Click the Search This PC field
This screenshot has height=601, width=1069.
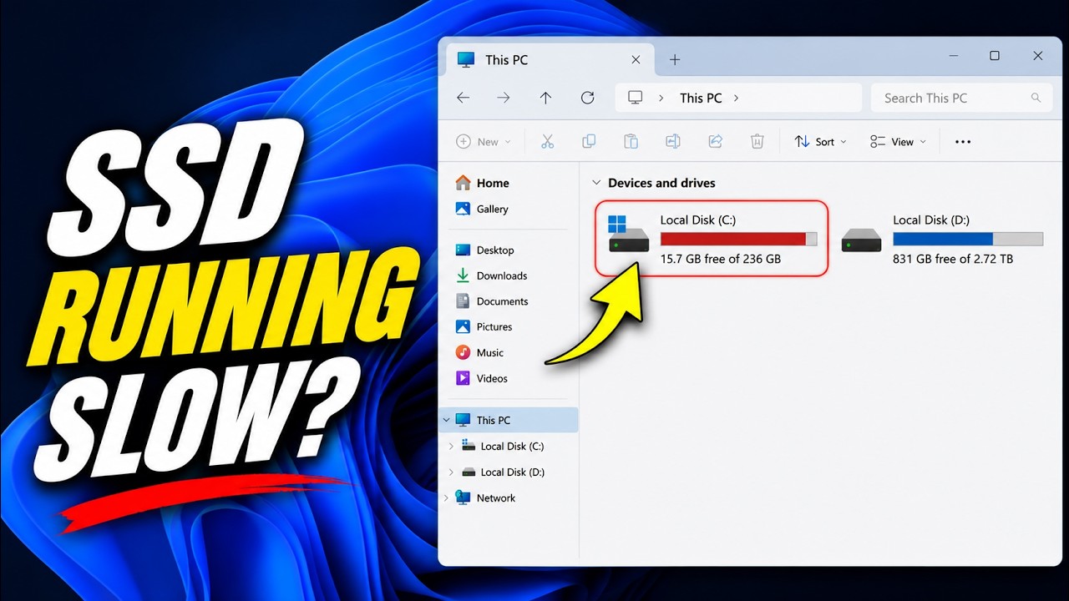(960, 98)
